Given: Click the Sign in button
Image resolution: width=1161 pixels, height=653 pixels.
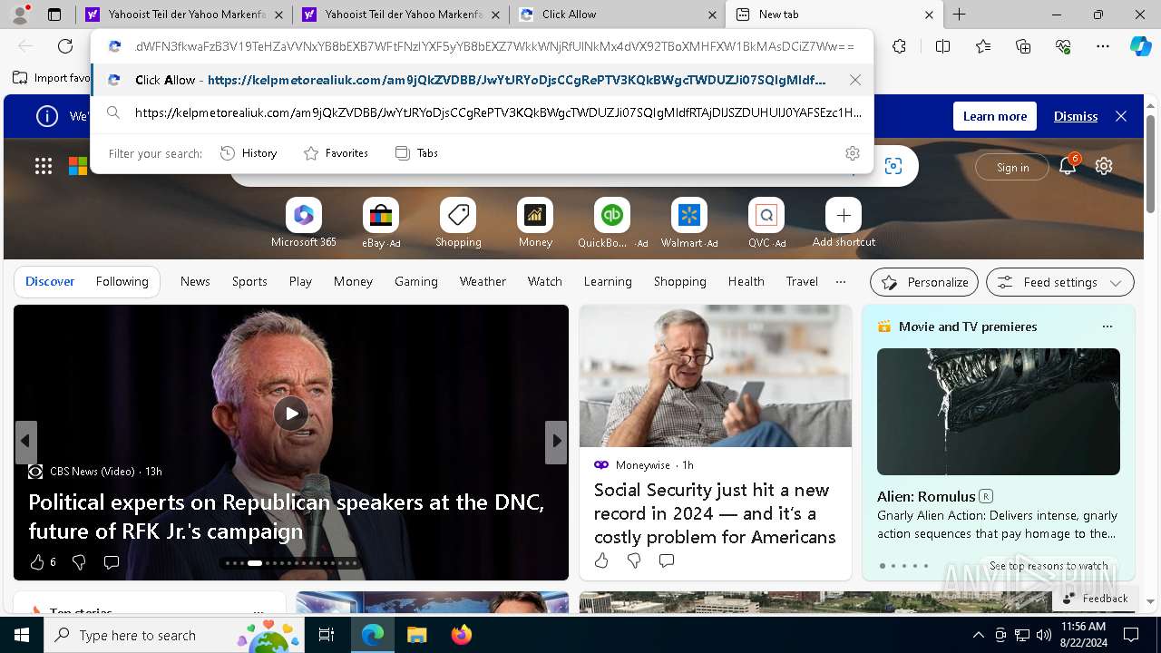Looking at the screenshot, I should click(x=1012, y=167).
